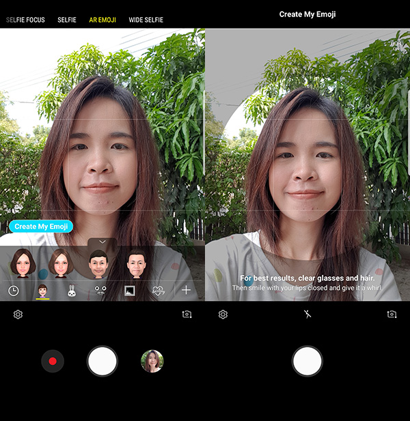410x421 pixels.
Task: Open recent stickers clock icon
Action: tap(14, 290)
